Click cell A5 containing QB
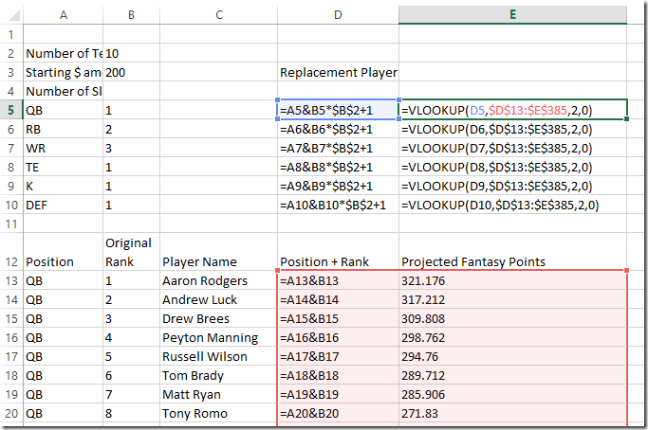Image resolution: width=648 pixels, height=430 pixels. tap(64, 110)
